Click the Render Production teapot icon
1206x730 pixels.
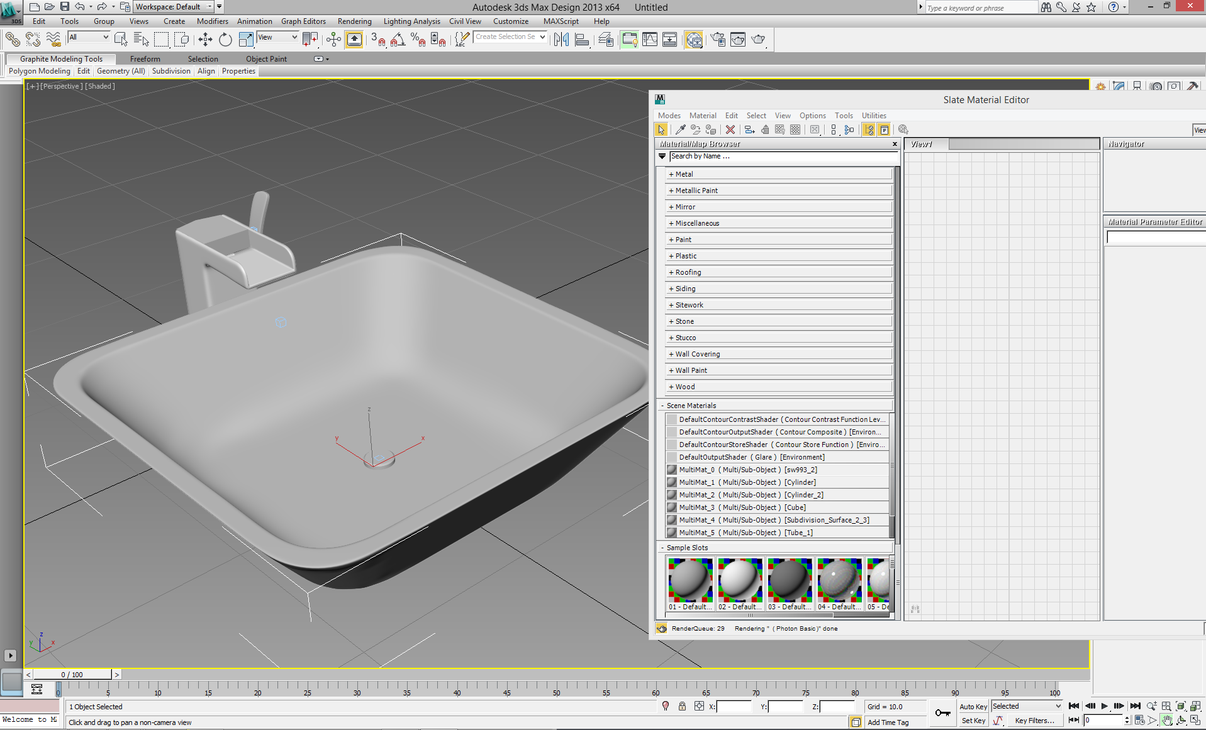(758, 40)
